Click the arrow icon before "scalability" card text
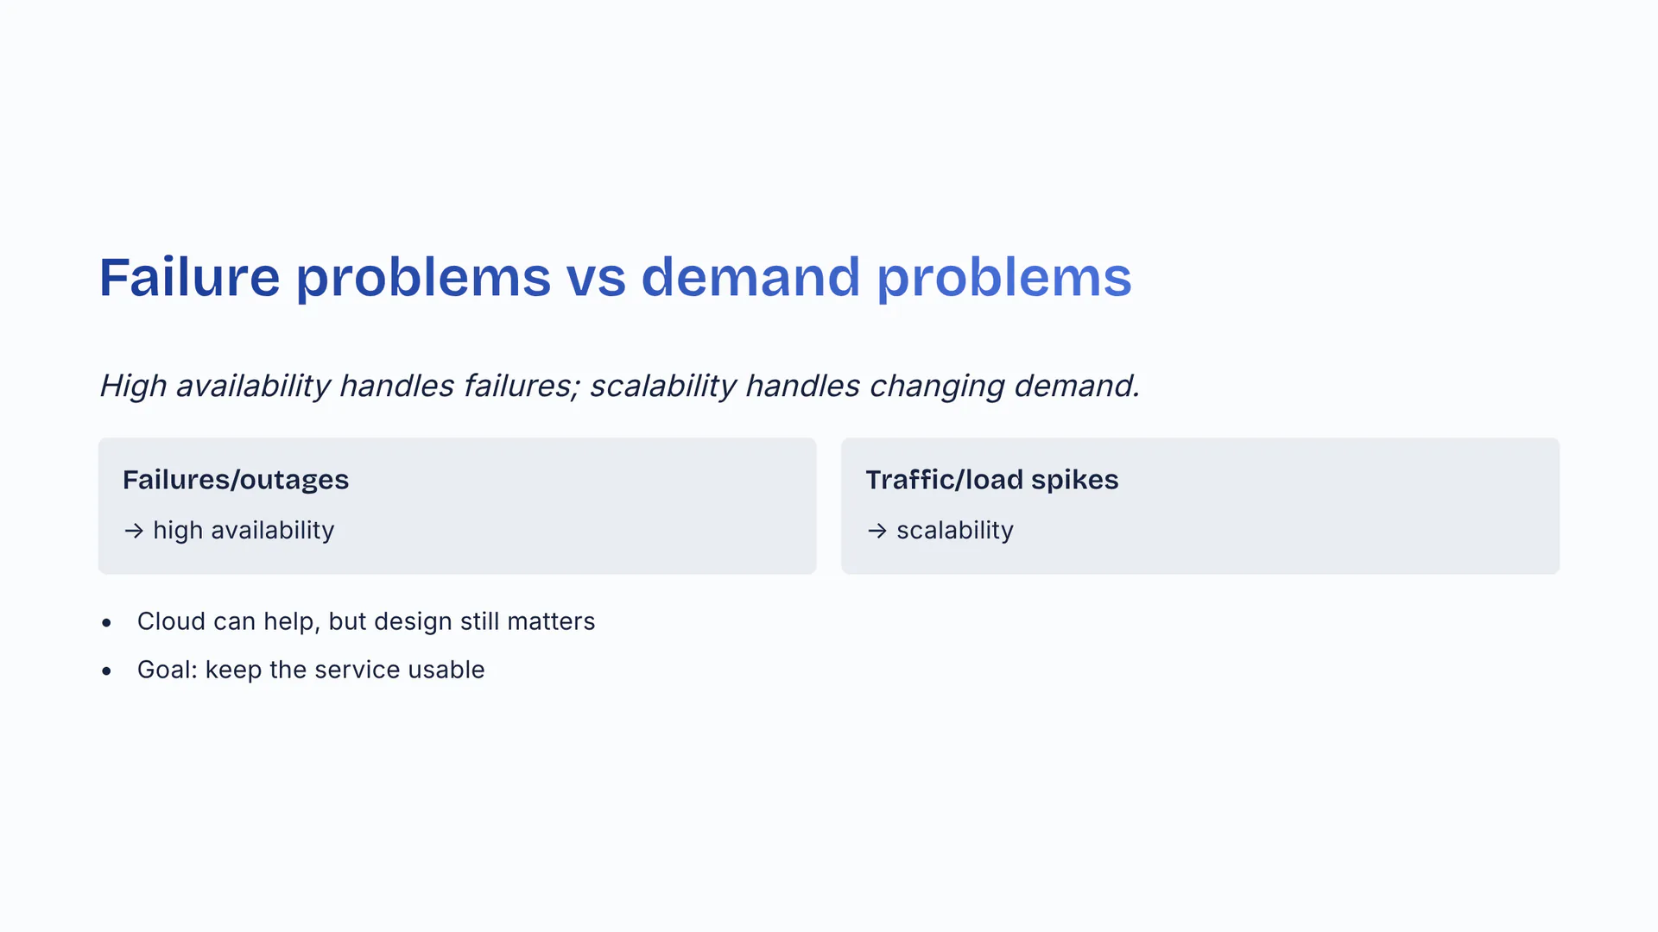The image size is (1658, 932). pyautogui.click(x=876, y=531)
